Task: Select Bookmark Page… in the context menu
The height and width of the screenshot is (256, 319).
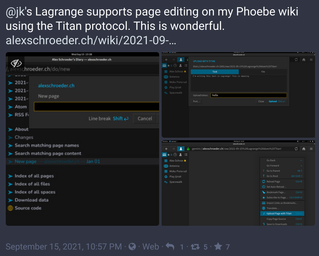Action: (x=282, y=192)
